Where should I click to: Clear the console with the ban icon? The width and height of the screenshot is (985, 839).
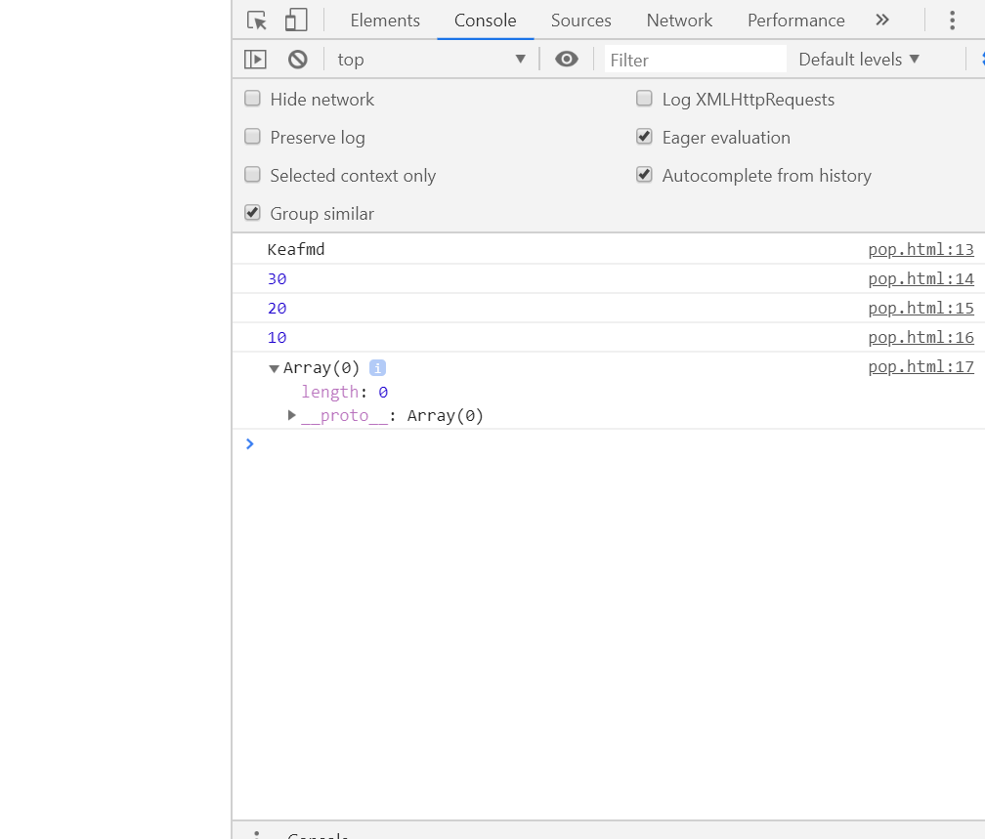click(298, 60)
